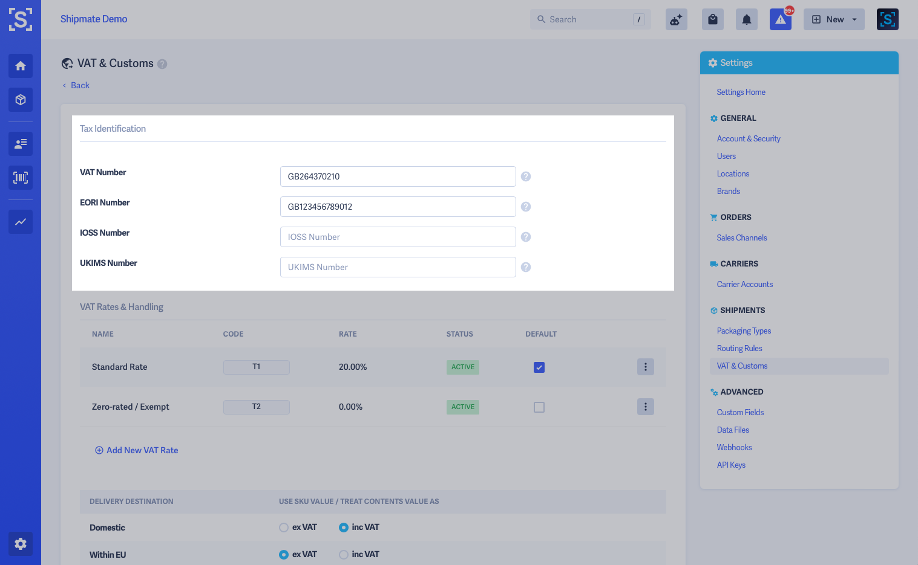This screenshot has width=918, height=565.
Task: Click the notifications bell icon
Action: (747, 19)
